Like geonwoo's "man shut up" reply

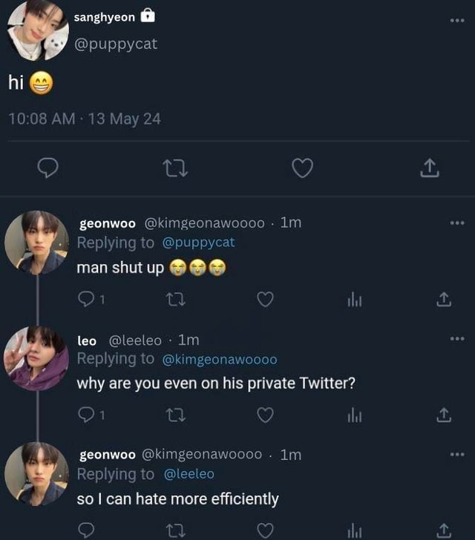[265, 299]
